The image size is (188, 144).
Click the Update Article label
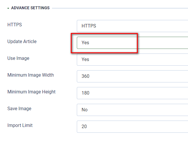click(x=22, y=42)
